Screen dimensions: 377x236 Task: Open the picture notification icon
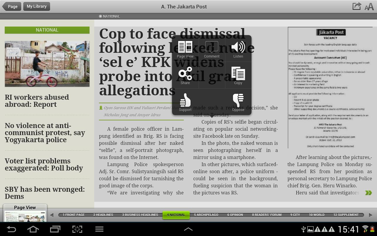tap(310, 229)
